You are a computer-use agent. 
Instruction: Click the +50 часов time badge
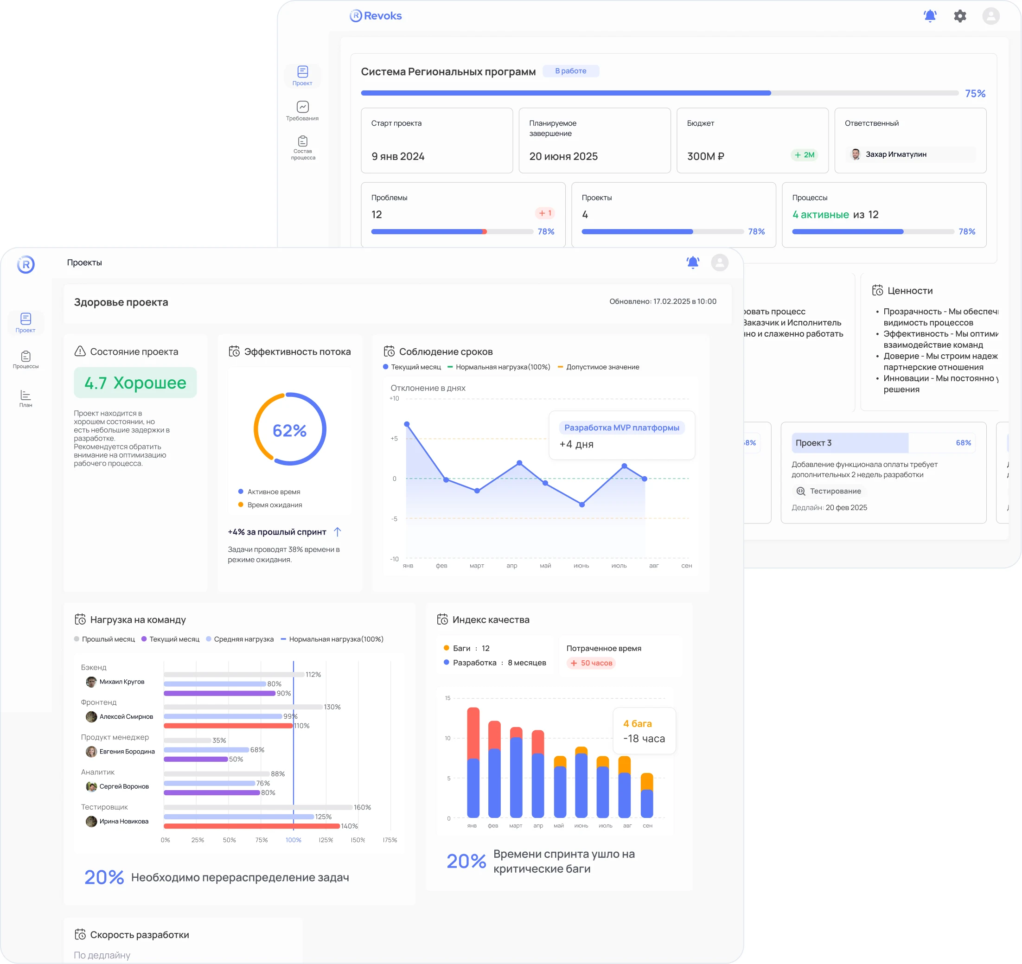point(591,663)
